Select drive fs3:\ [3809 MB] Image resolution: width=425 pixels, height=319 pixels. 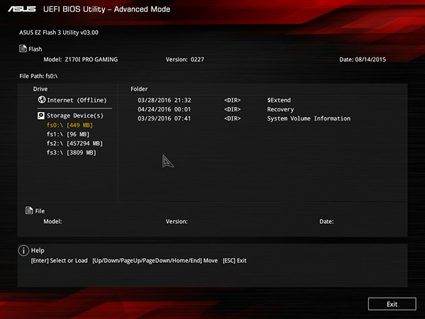[72, 152]
